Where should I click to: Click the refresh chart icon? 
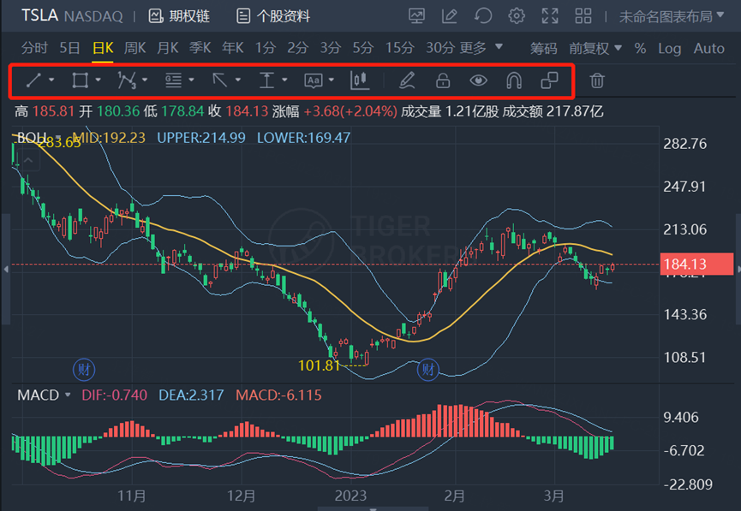coord(483,15)
